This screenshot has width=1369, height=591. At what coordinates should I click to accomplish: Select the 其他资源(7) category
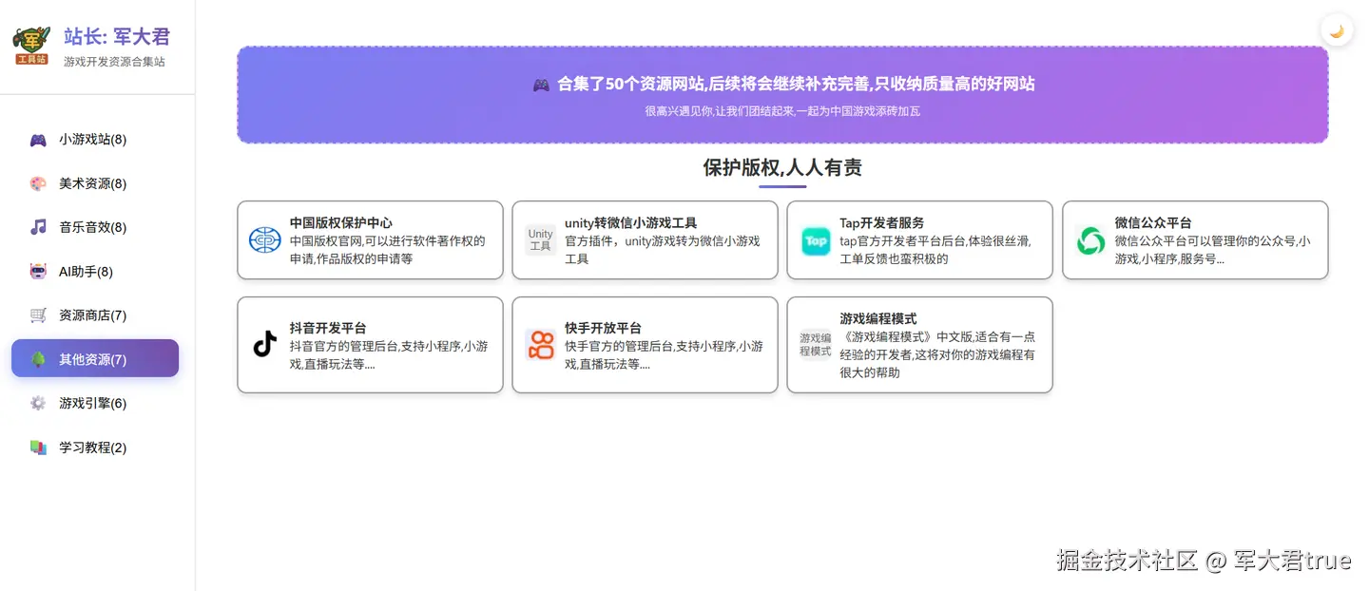pyautogui.click(x=95, y=359)
